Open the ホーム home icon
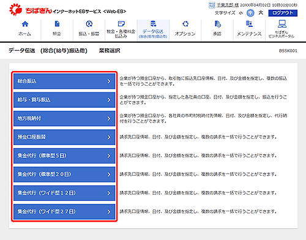 (25, 24)
